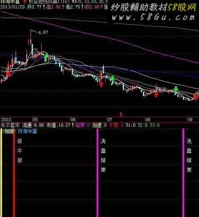Viewport: 199px width, 217px height.
Task: Click the small red marker above the date axis
Action: 121,114
